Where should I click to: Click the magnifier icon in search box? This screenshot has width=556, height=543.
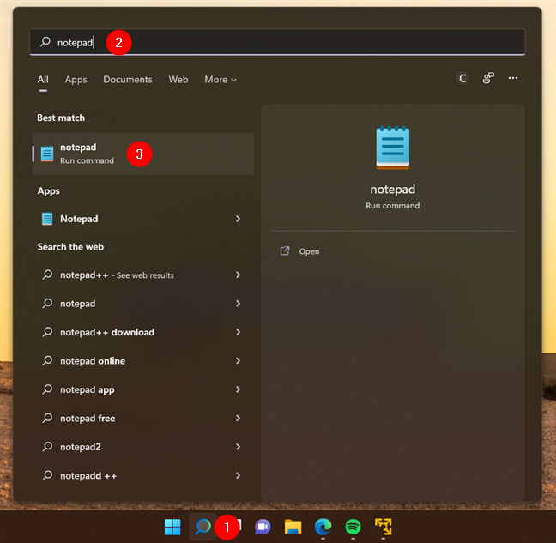click(45, 42)
